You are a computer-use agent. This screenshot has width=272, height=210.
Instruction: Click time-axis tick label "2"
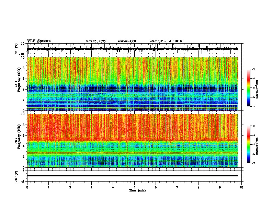click(70, 187)
